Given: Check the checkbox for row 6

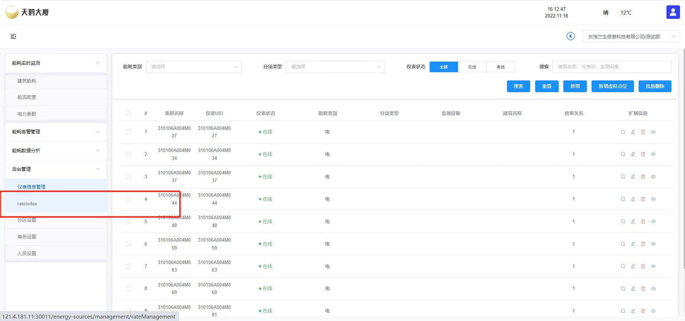Looking at the screenshot, I should tap(128, 244).
